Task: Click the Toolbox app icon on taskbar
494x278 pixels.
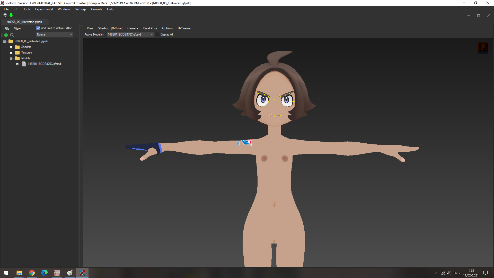Action: tap(82, 273)
